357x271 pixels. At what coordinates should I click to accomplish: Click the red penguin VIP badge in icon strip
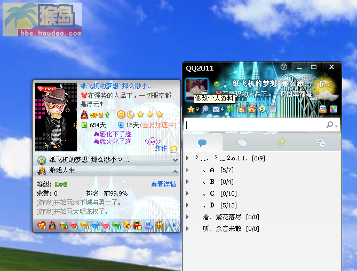click(52, 226)
